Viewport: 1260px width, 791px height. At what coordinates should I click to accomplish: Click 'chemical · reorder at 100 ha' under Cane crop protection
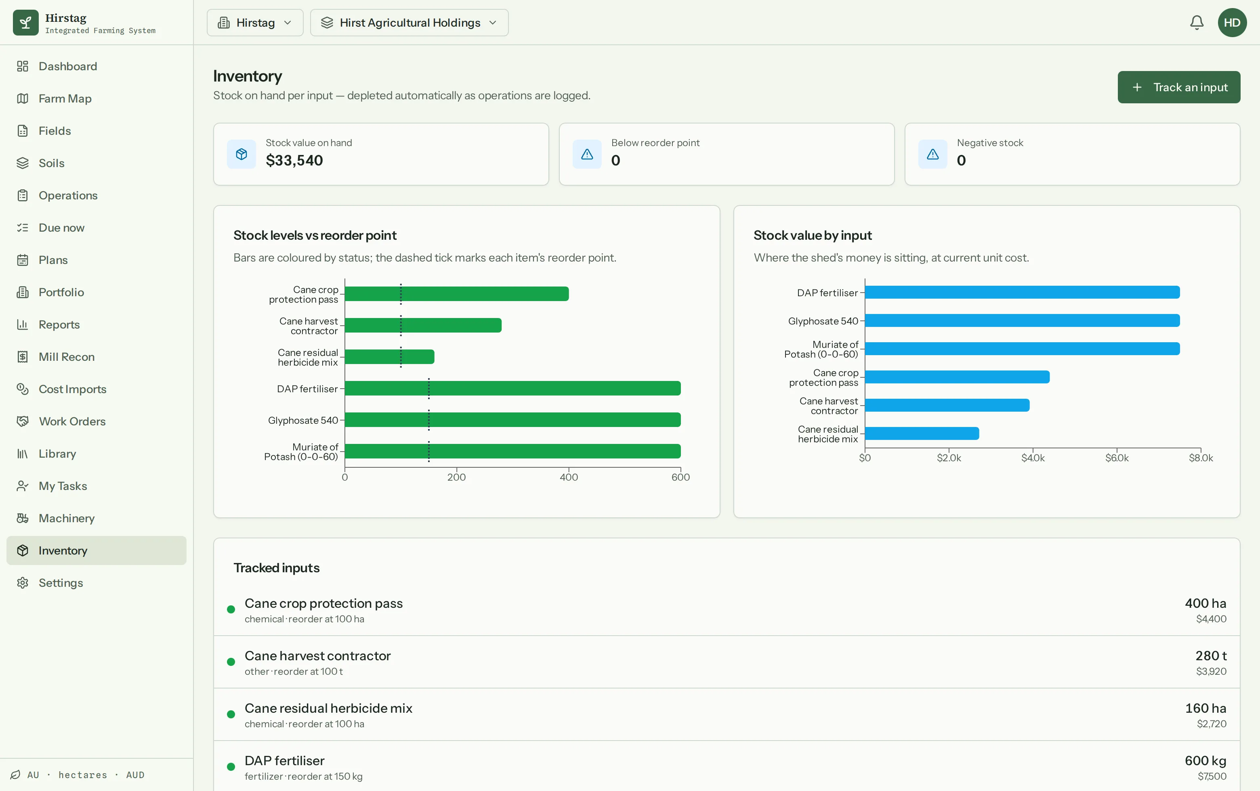[304, 619]
